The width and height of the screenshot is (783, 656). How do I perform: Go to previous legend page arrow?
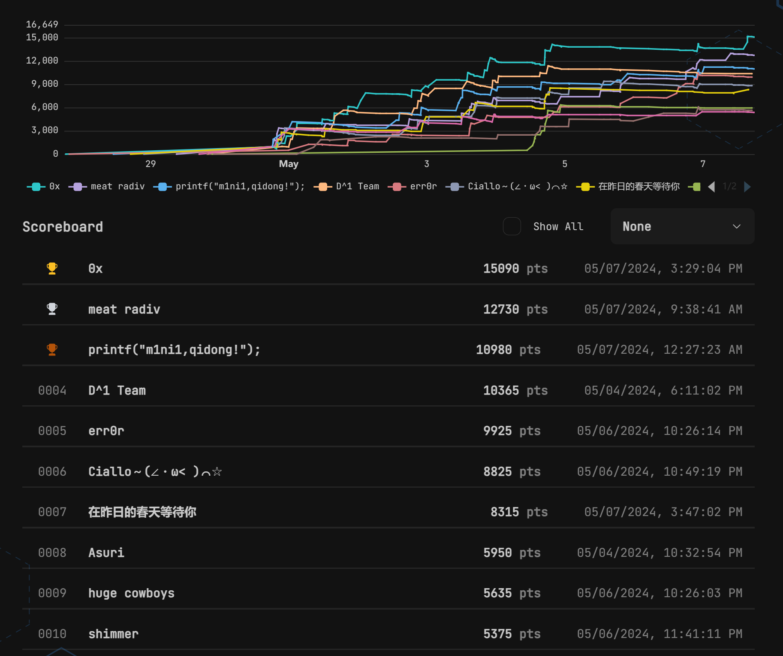(x=711, y=186)
